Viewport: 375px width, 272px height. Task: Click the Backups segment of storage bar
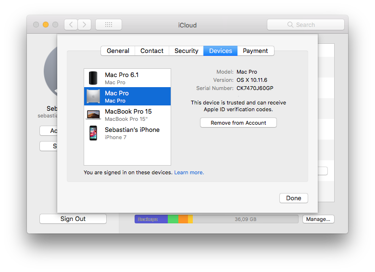(x=151, y=219)
